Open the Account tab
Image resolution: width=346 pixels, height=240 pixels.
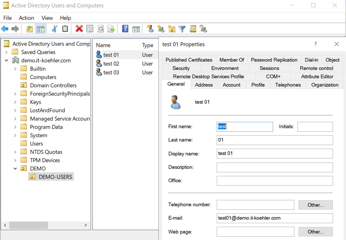pyautogui.click(x=231, y=85)
